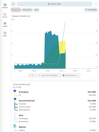Click yellow PV flow arrow icon

tap(16, 95)
